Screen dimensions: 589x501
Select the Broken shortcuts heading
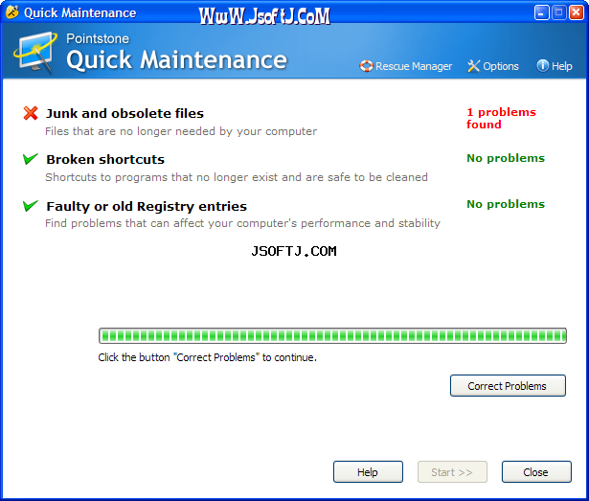click(105, 159)
